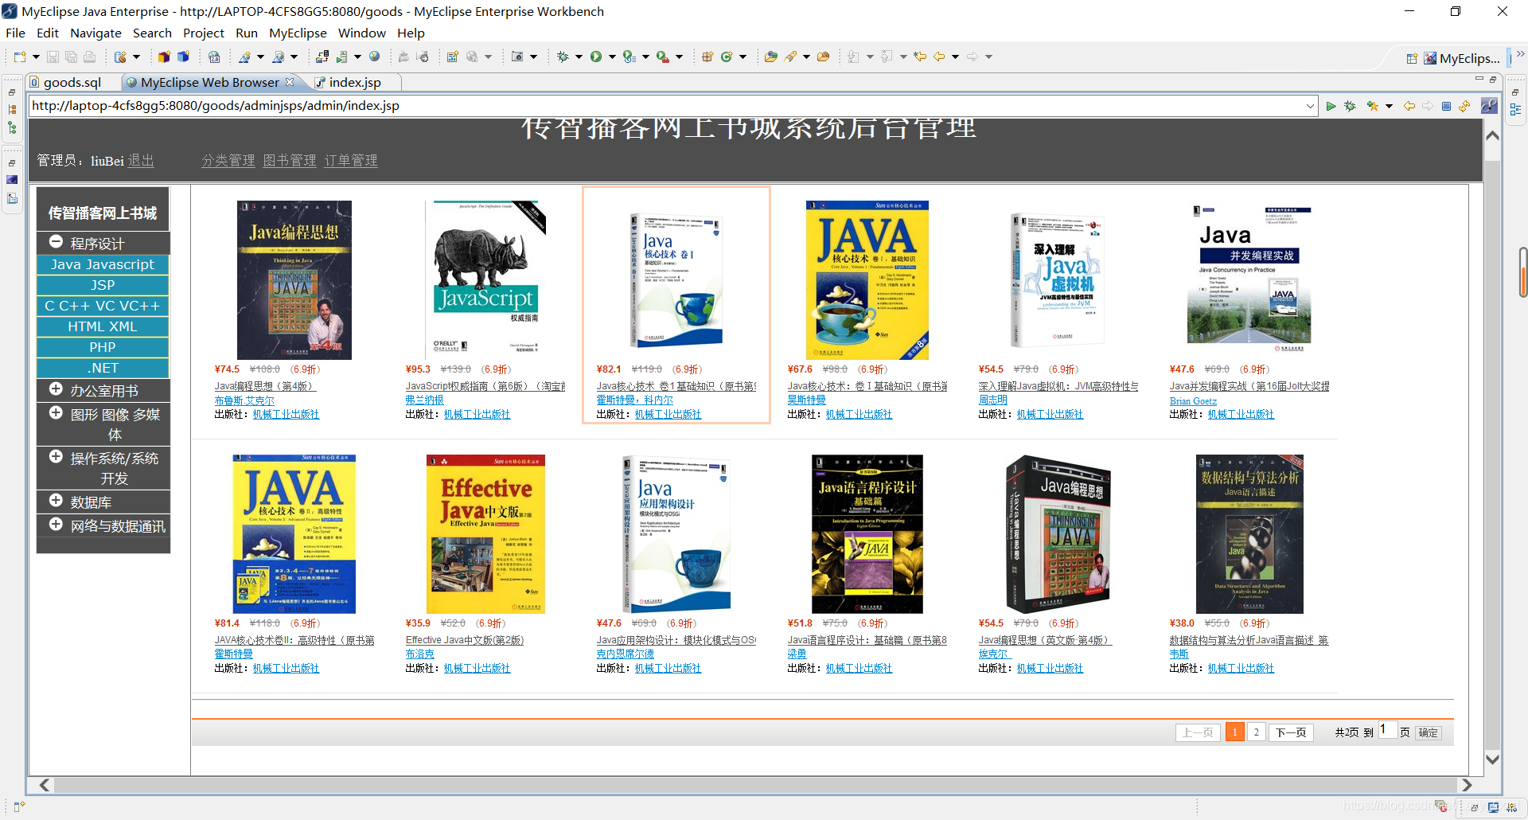Click the 2.0 web project icon
Image resolution: width=1528 pixels, height=820 pixels.
(x=214, y=57)
